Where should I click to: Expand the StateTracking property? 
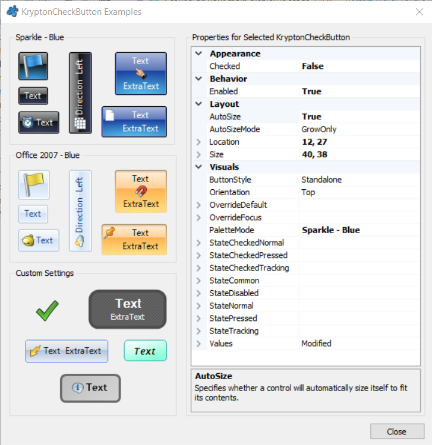click(x=198, y=331)
